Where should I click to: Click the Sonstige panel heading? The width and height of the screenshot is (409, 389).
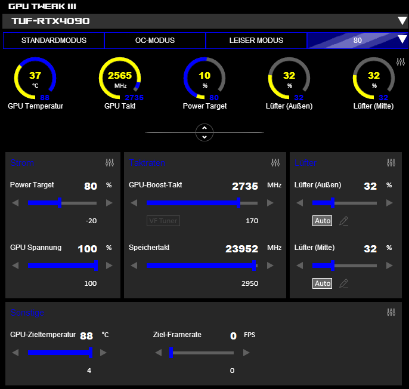pos(27,313)
